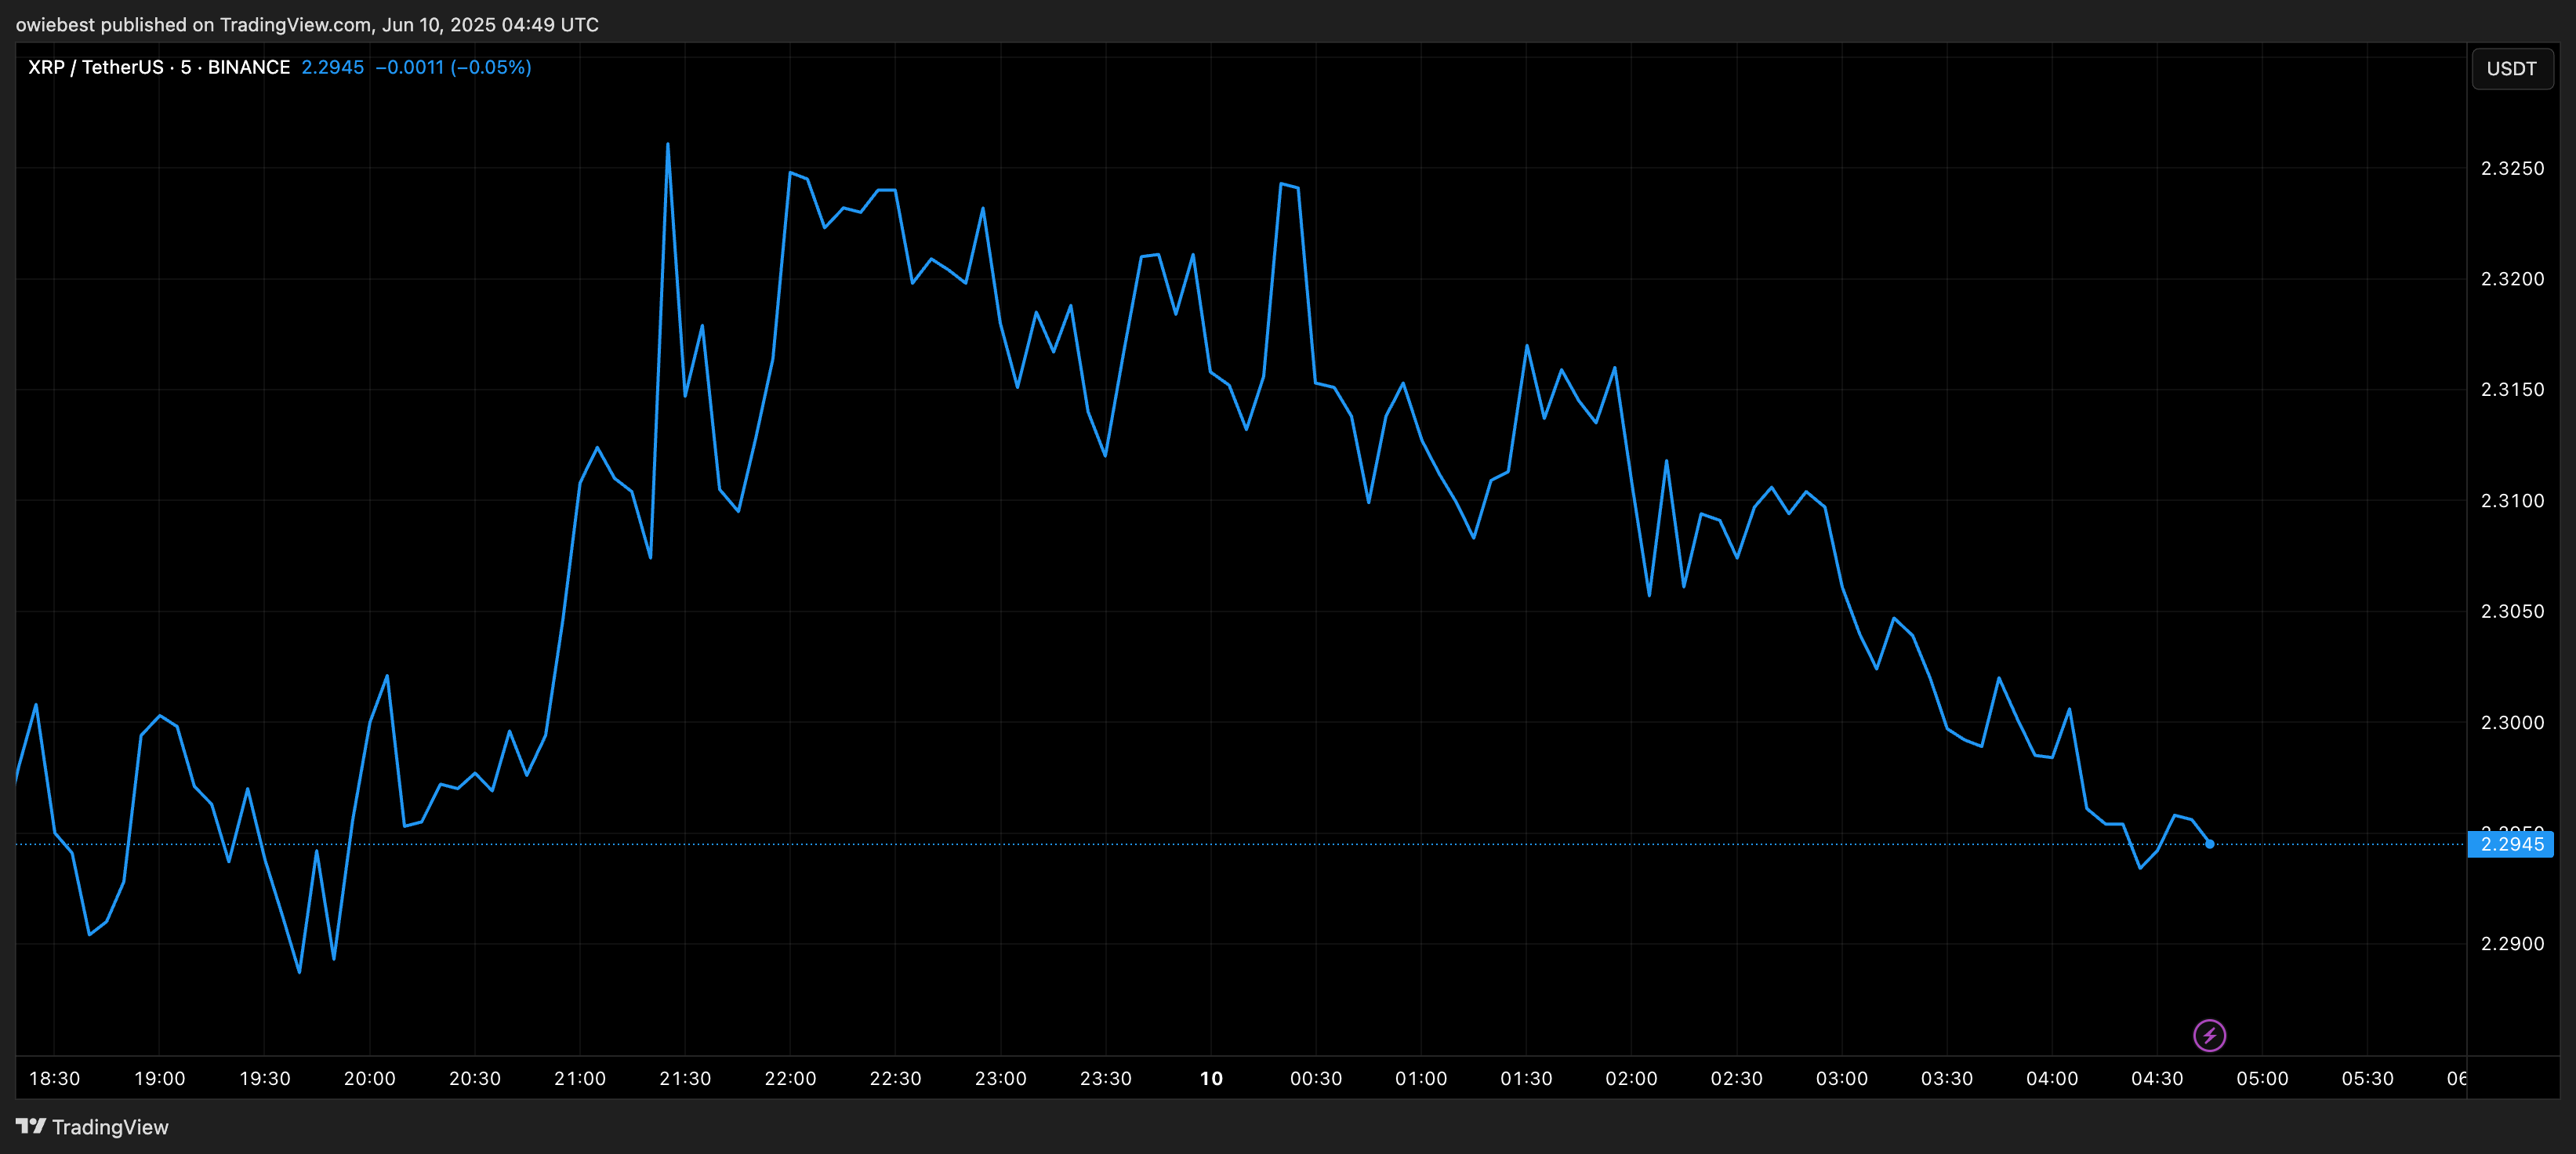2576x1154 pixels.
Task: Click the 2.2900 price scale label
Action: click(x=2512, y=943)
